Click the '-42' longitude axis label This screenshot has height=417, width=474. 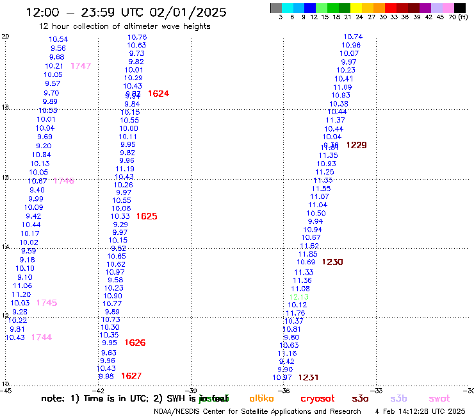[99, 391]
